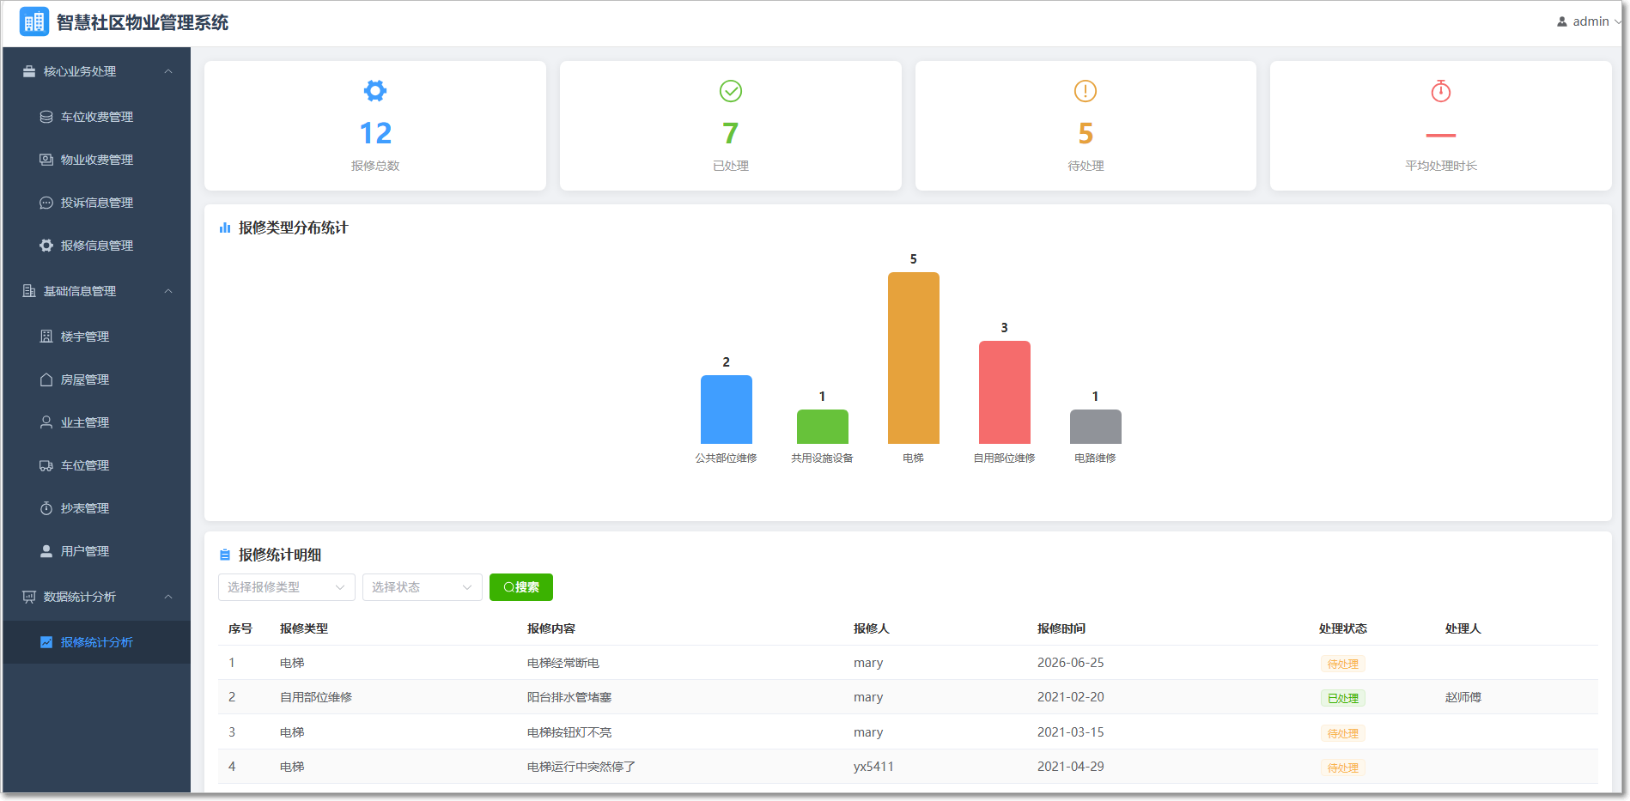
Task: Click the bar chart icon beside 报修类型分布统计
Action: coord(225,228)
